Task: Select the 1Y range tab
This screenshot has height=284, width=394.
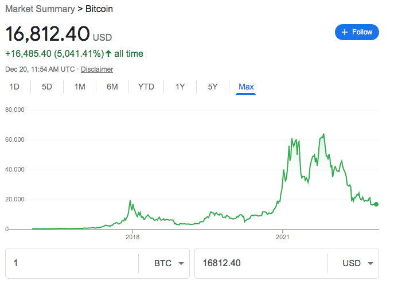Action: 180,87
